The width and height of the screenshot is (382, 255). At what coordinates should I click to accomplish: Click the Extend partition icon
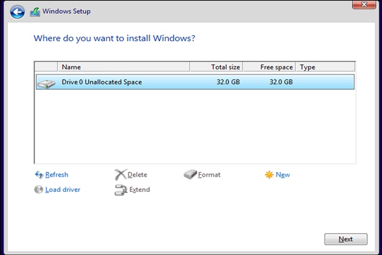tap(120, 189)
